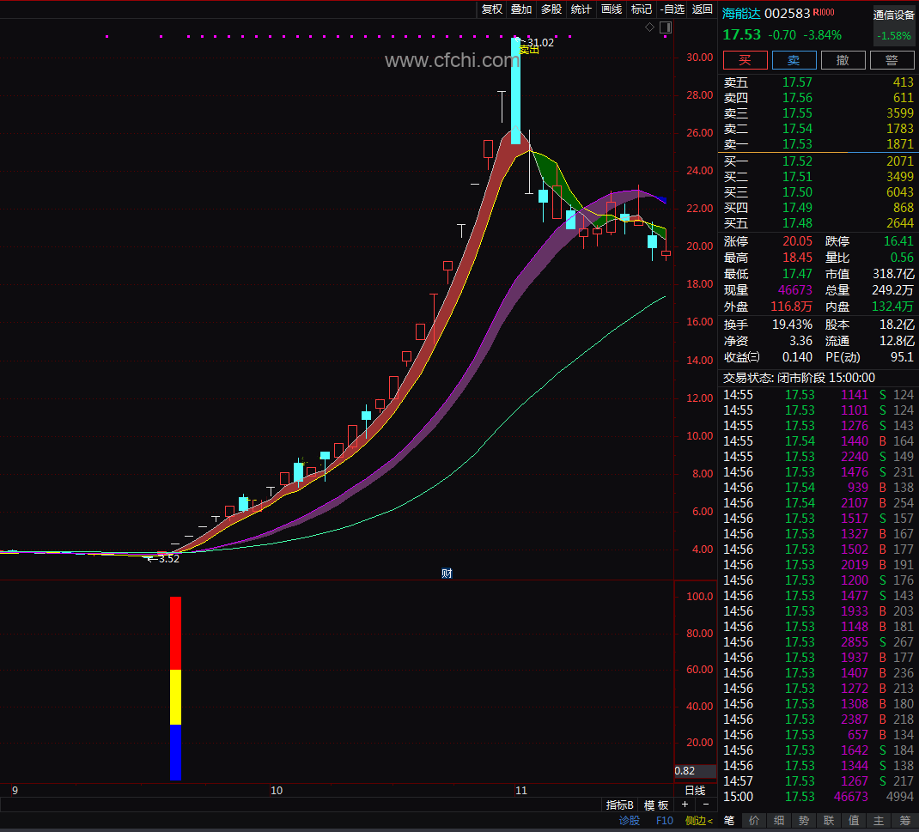Viewport: 919px width, 832px height.
Task: Click indicator value box 0.82
Action: [695, 771]
